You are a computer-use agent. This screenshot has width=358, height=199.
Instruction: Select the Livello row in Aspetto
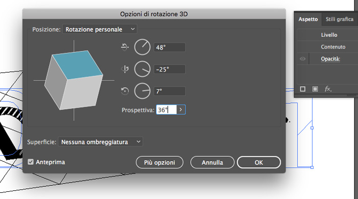327,35
